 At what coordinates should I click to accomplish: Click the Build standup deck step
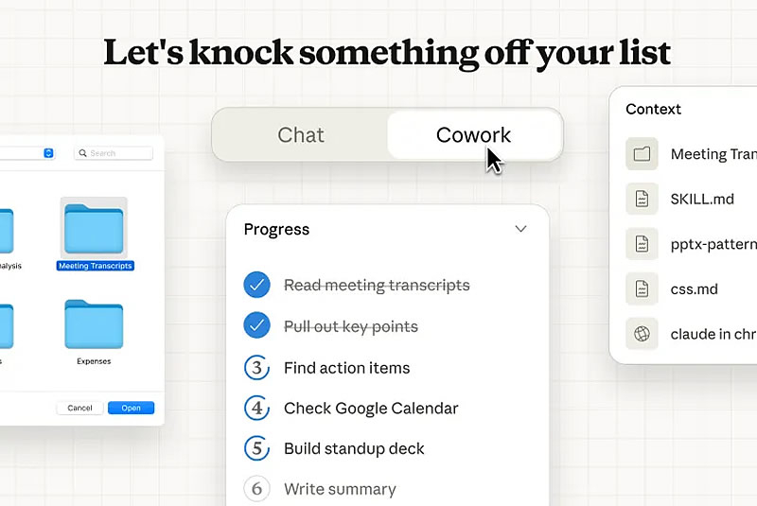coord(354,448)
